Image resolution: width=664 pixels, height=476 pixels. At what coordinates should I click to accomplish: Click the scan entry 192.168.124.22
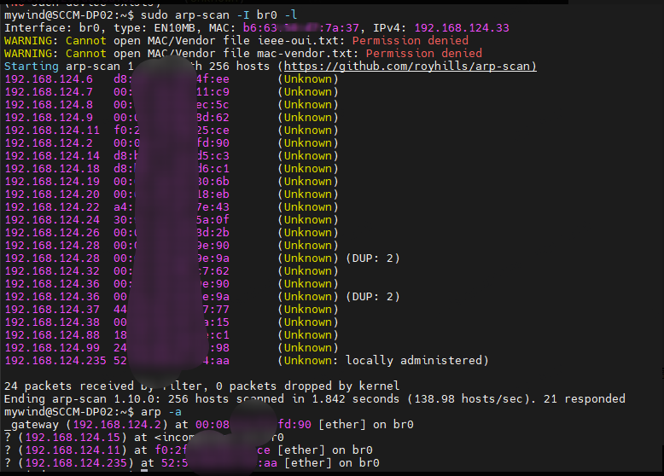pyautogui.click(x=52, y=207)
